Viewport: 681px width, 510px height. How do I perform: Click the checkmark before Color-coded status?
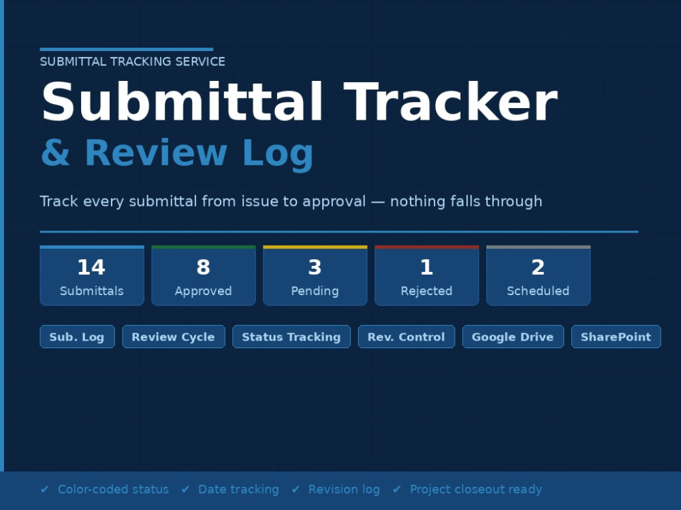click(44, 490)
